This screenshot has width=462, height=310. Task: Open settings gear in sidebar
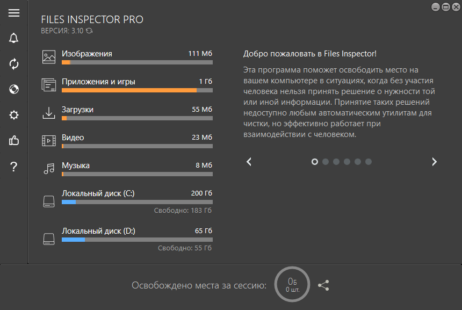pyautogui.click(x=14, y=115)
